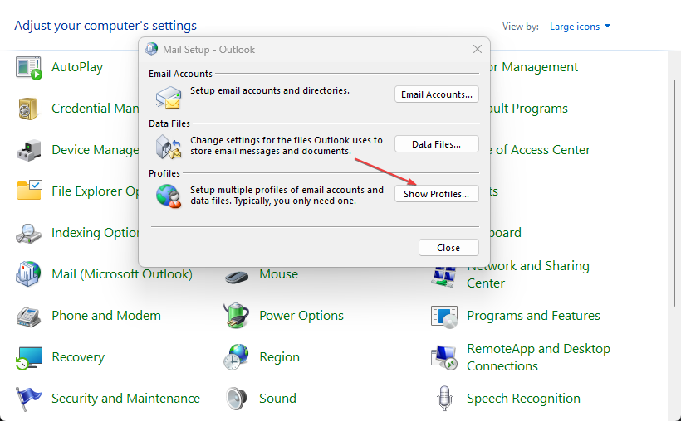The image size is (681, 421).
Task: Open the Color Management link
Action: pos(534,67)
